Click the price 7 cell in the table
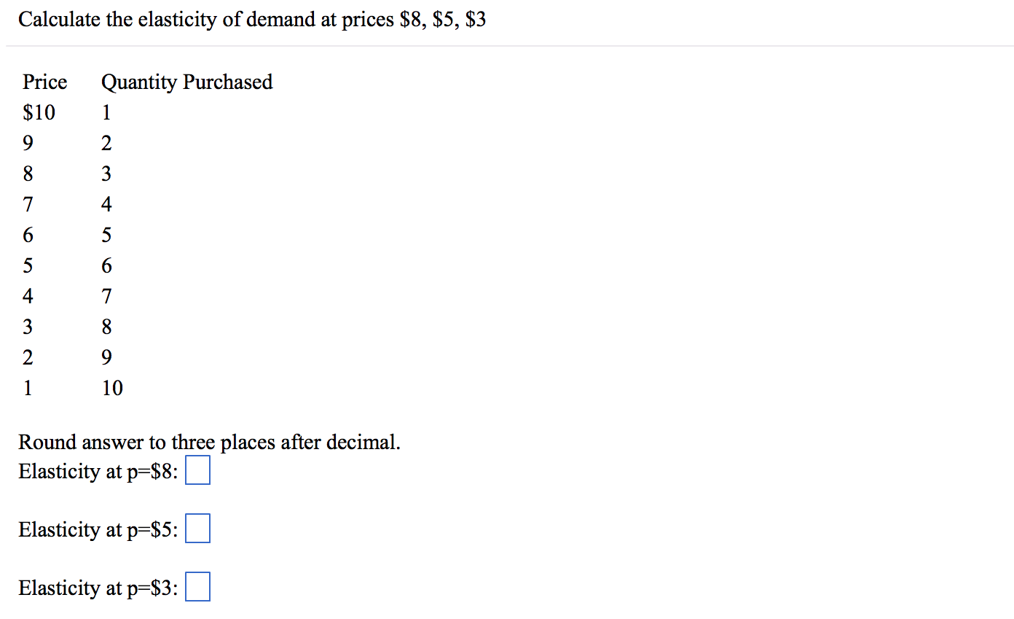 pyautogui.click(x=28, y=205)
